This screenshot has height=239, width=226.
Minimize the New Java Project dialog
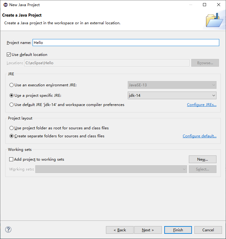(x=191, y=5)
